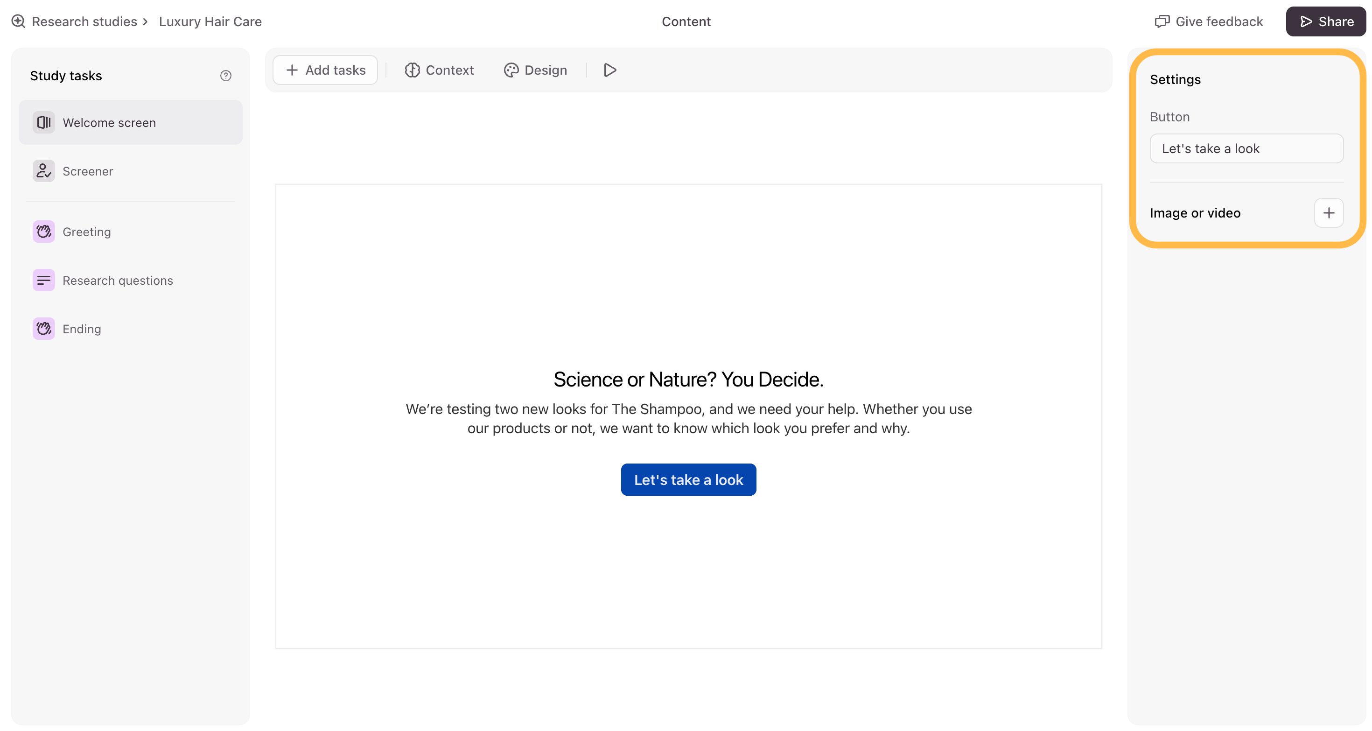The width and height of the screenshot is (1372, 731).
Task: Select the Screener task
Action: (x=131, y=171)
